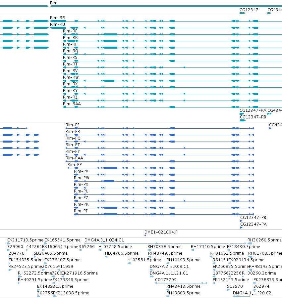Image resolution: width=282 pixels, height=298 pixels.
Task: Click the Rim-RW transcript label
Action: (71, 77)
